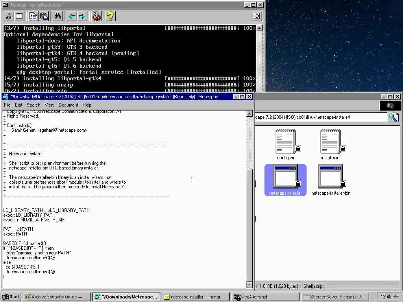The height and width of the screenshot is (302, 403).
Task: Open Terminal preferences icon in toolbar
Action: 96,17
